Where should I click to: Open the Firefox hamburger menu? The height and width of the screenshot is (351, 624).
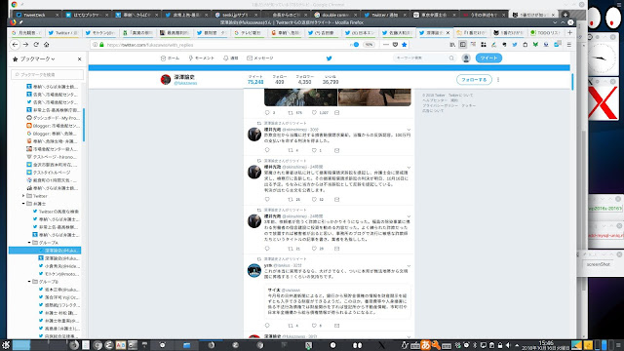click(x=569, y=45)
